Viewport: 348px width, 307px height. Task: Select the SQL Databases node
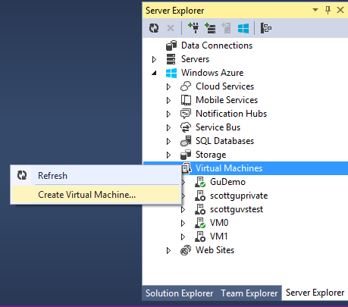pyautogui.click(x=224, y=141)
